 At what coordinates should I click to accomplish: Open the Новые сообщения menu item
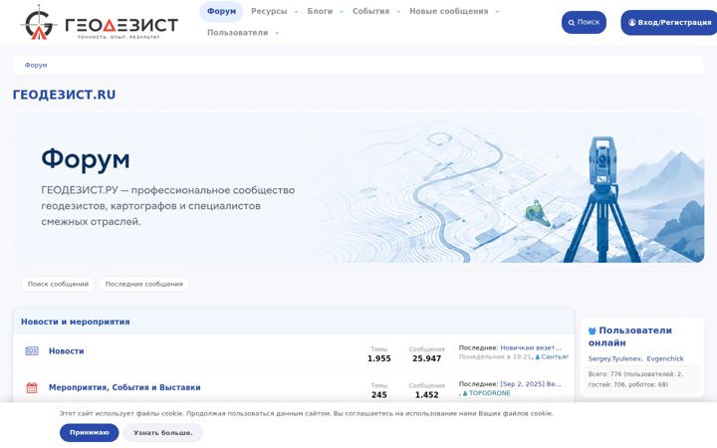click(448, 11)
